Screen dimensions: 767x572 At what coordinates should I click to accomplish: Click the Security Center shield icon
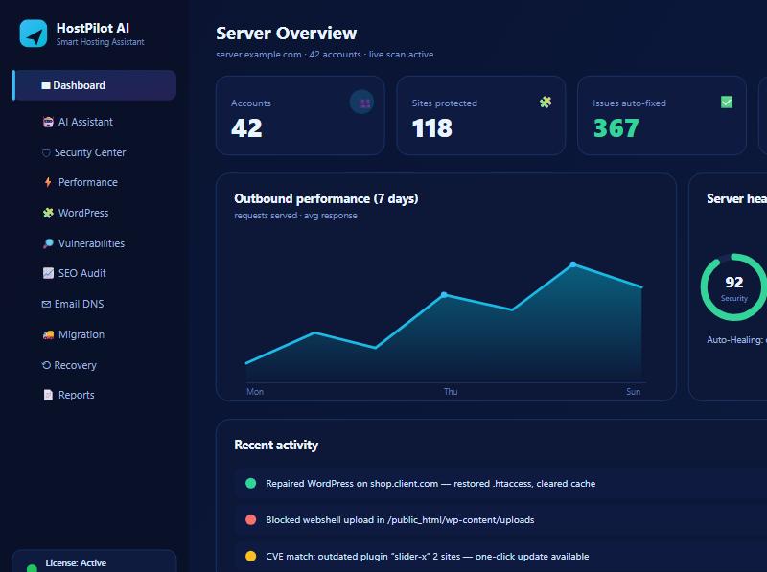[46, 153]
